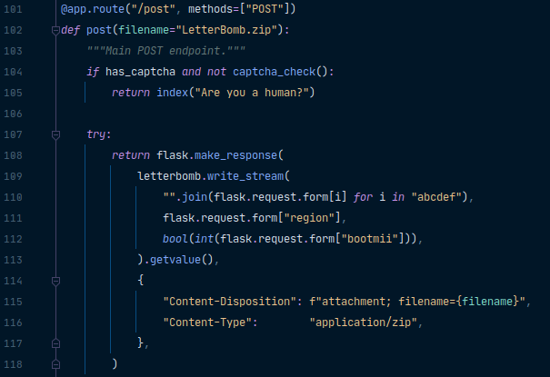Click the "Main POST endpoint." docstring
Viewport: 550px width, 377px height.
click(x=160, y=51)
